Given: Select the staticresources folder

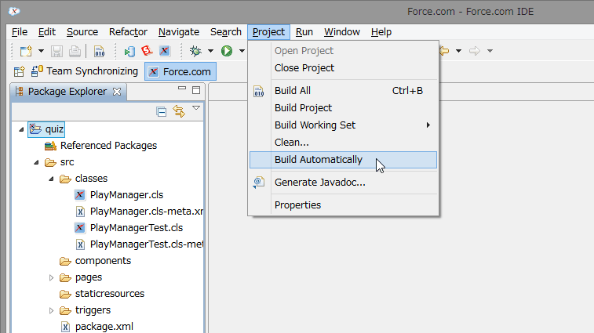Looking at the screenshot, I should click(x=102, y=294).
